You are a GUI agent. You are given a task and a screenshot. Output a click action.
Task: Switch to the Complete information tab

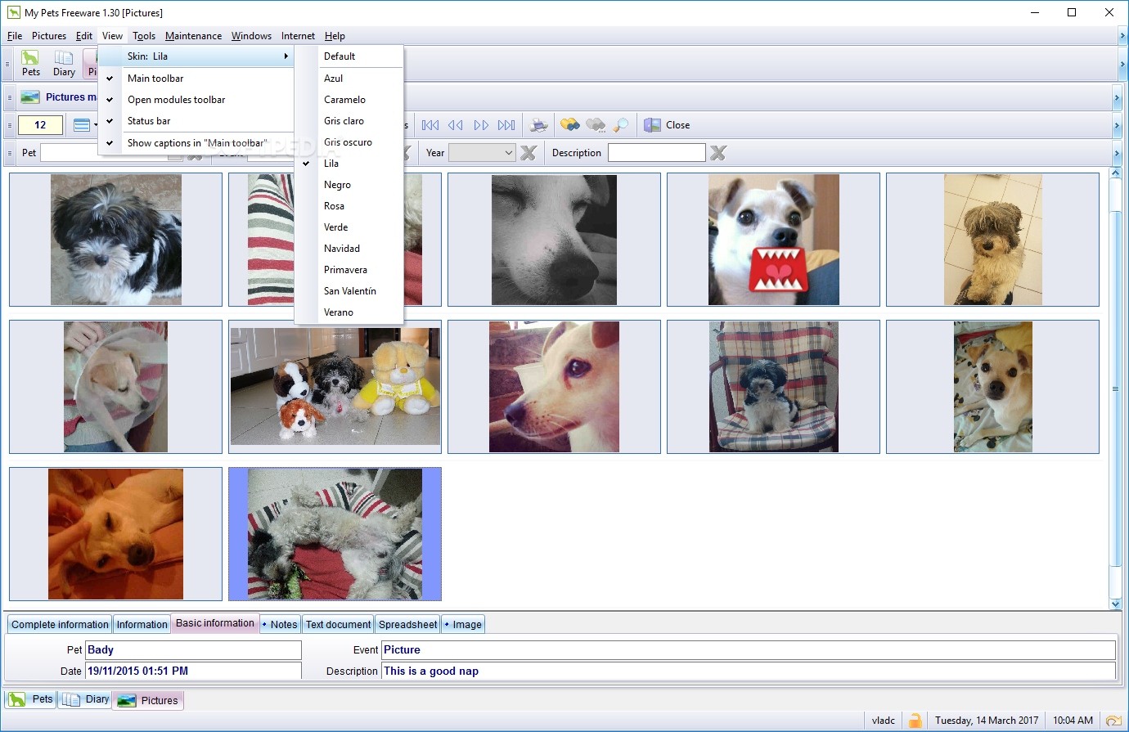(x=60, y=625)
